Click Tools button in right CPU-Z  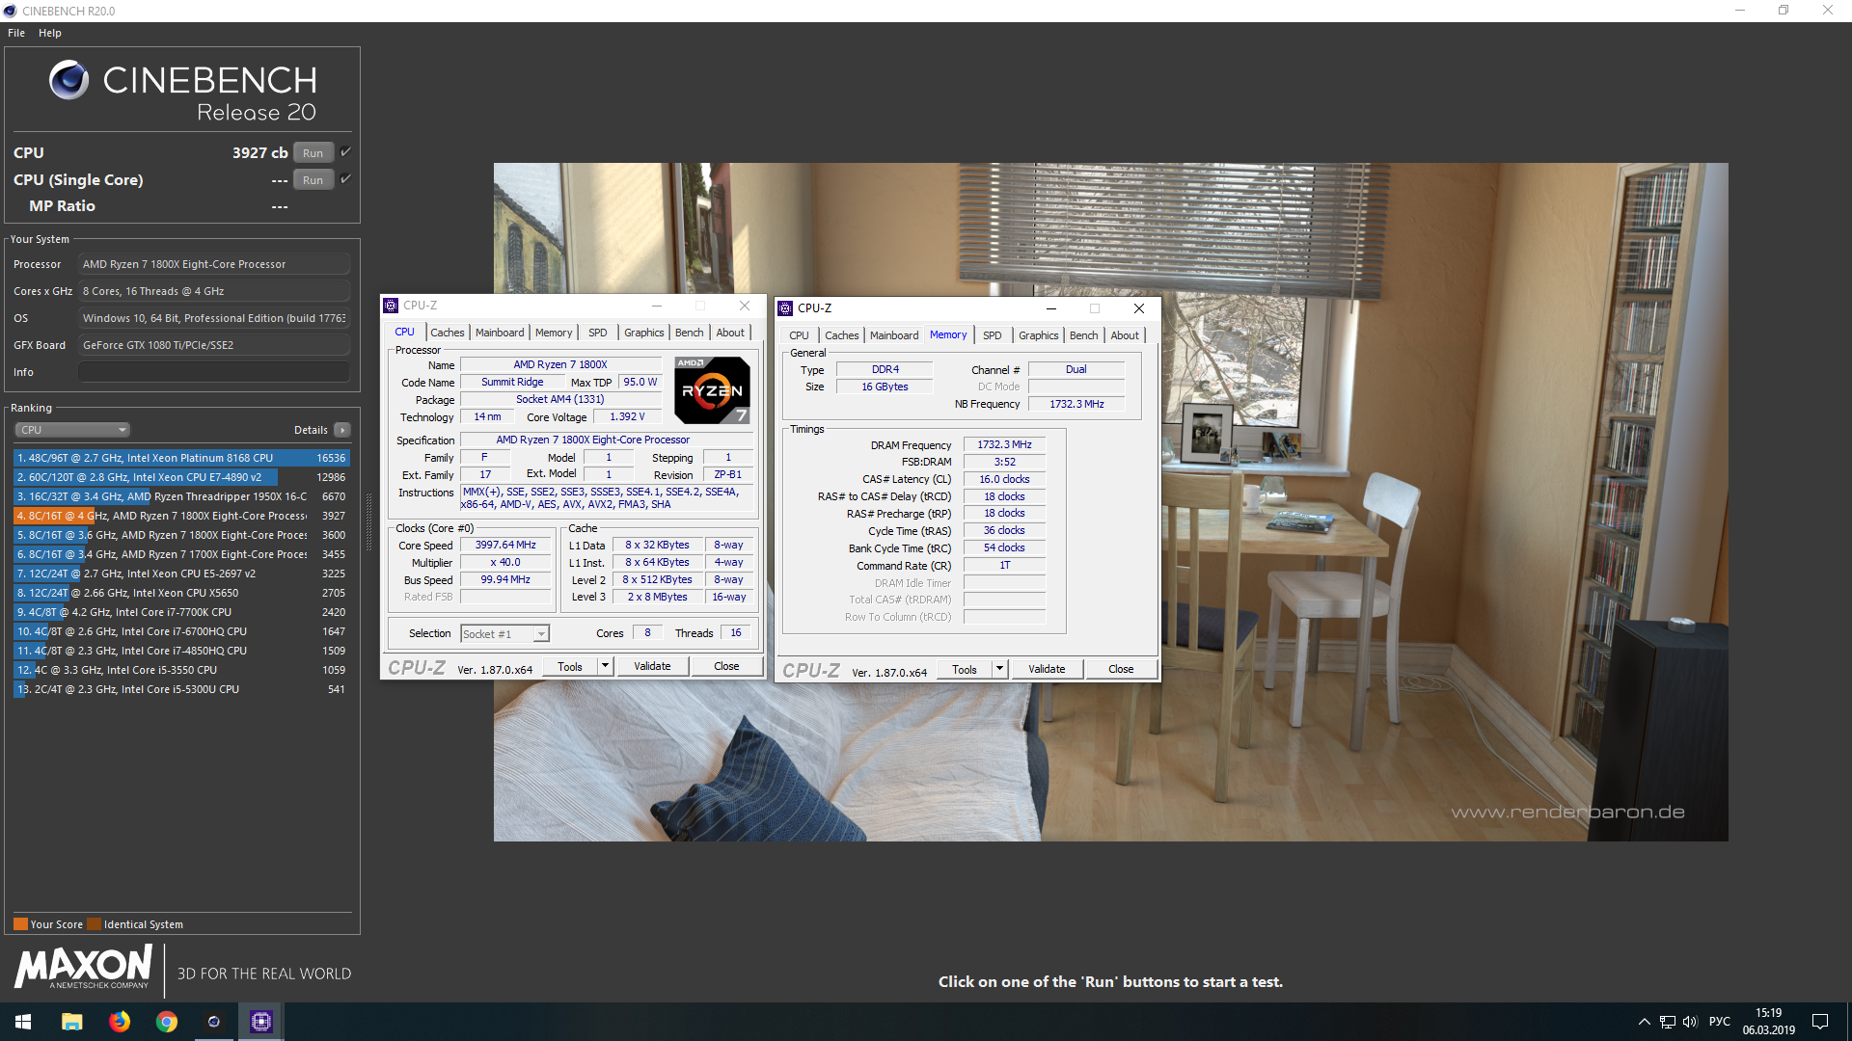[965, 669]
